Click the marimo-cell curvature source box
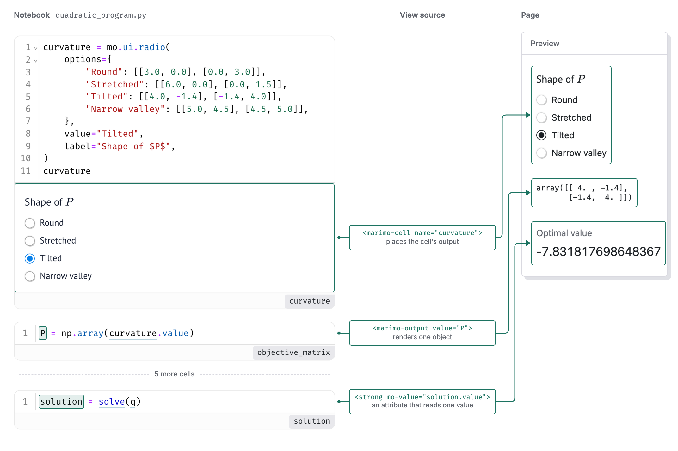Screen dimensions: 678x451 (x=422, y=238)
